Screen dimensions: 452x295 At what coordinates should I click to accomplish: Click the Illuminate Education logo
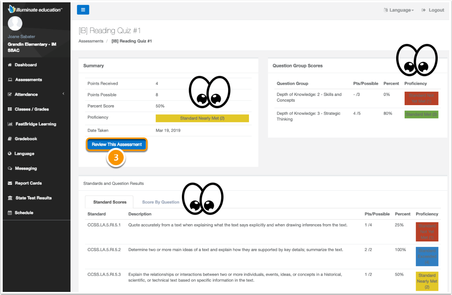[x=35, y=9]
